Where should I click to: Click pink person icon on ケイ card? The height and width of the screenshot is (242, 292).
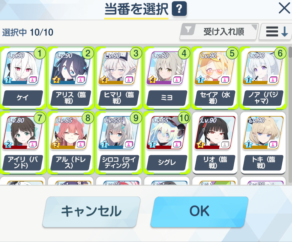33,80
